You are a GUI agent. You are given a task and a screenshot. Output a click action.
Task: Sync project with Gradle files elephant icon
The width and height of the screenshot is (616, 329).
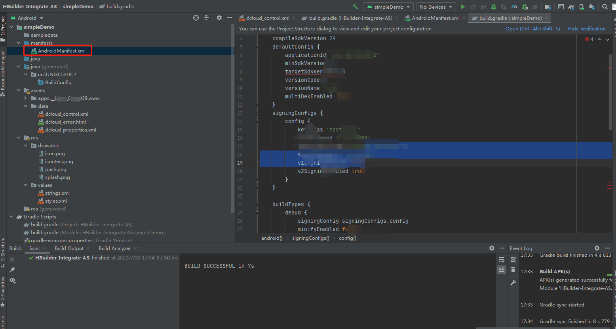tap(571, 7)
